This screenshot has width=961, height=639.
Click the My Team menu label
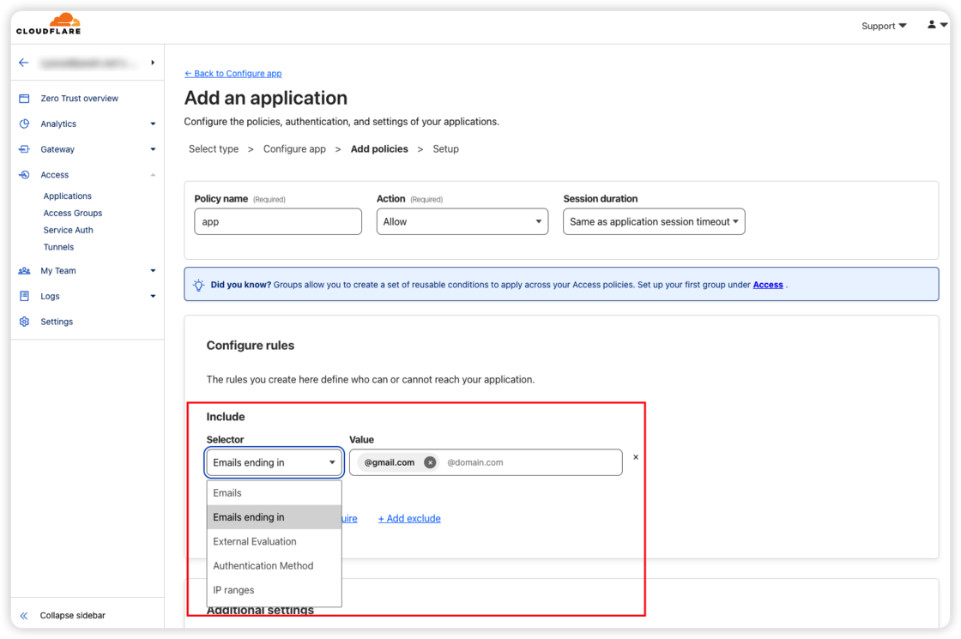(x=58, y=271)
